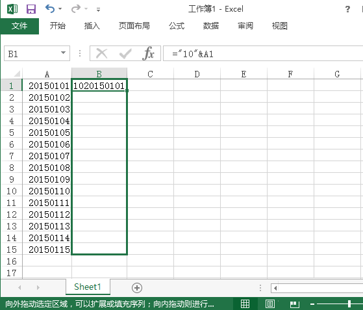The image size is (363, 310).
Task: Open the 文件 tab
Action: tap(19, 26)
